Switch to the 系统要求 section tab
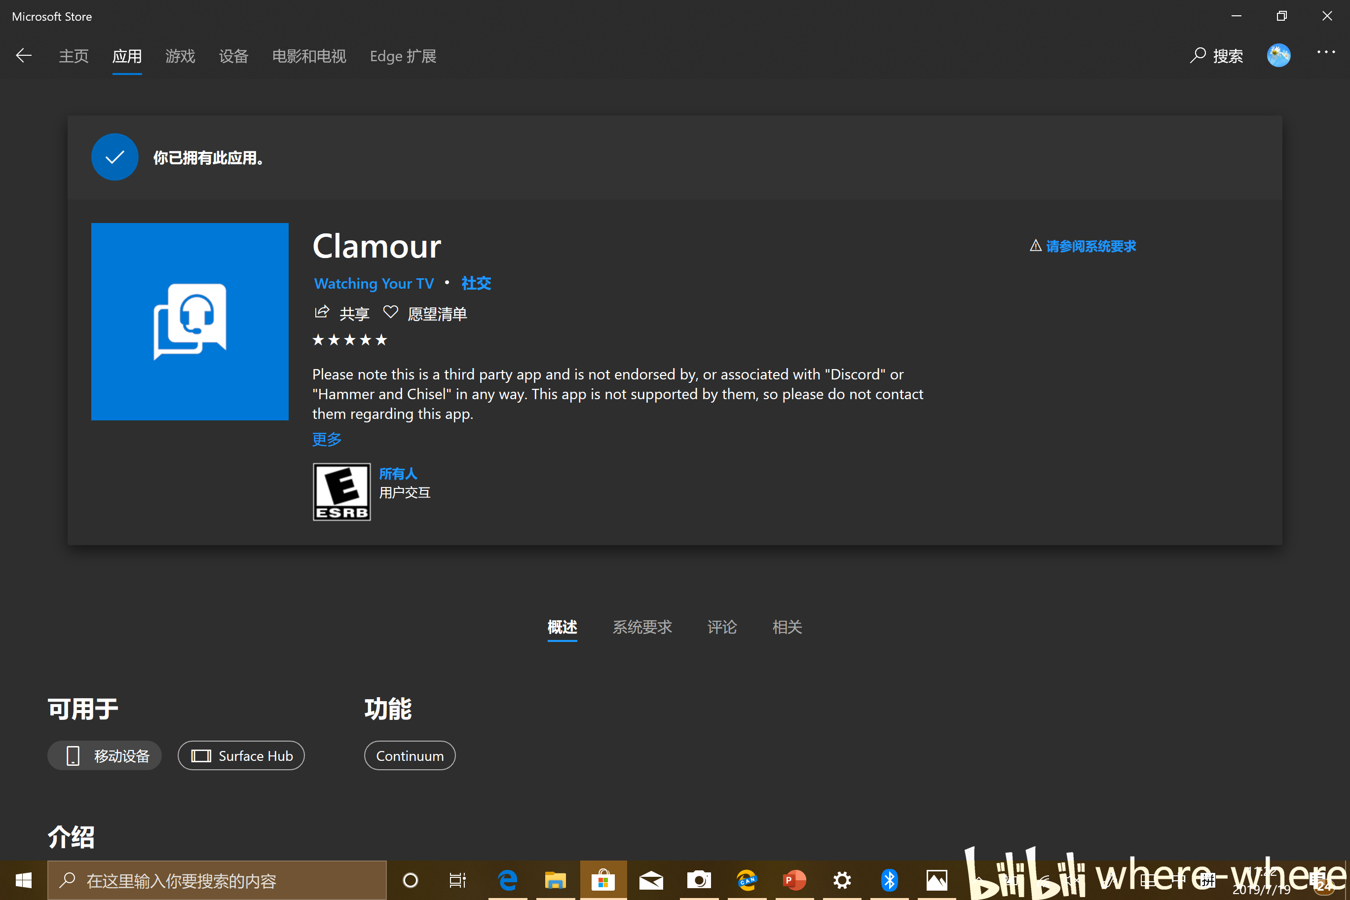This screenshot has height=900, width=1350. [642, 627]
